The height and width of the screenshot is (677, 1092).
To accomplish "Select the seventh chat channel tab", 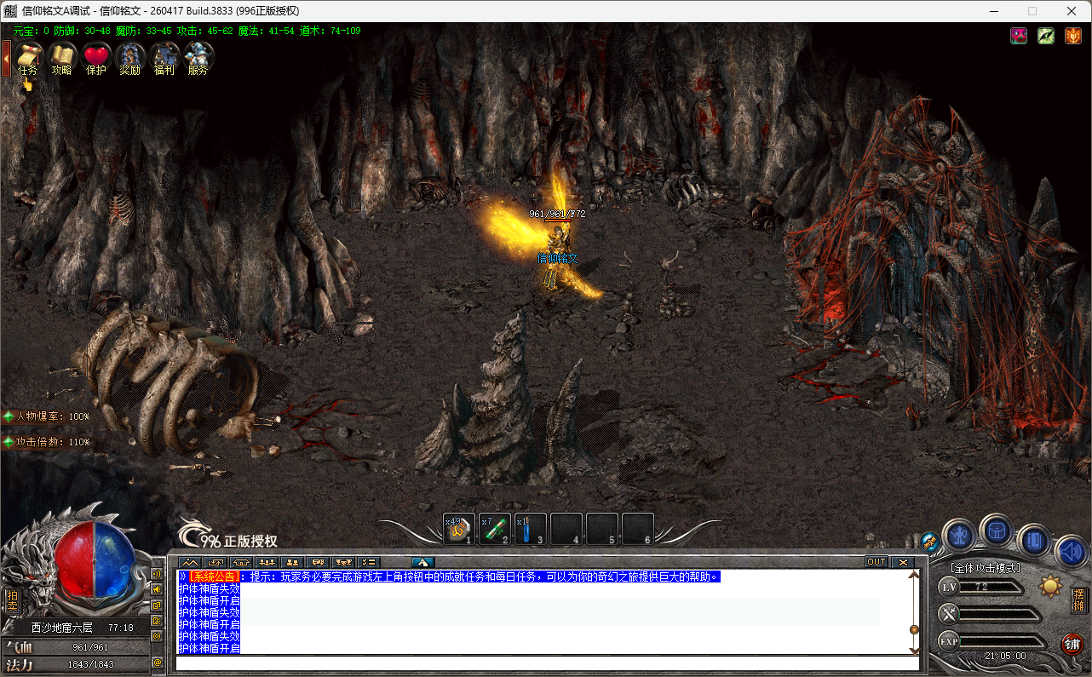I will pyautogui.click(x=343, y=562).
